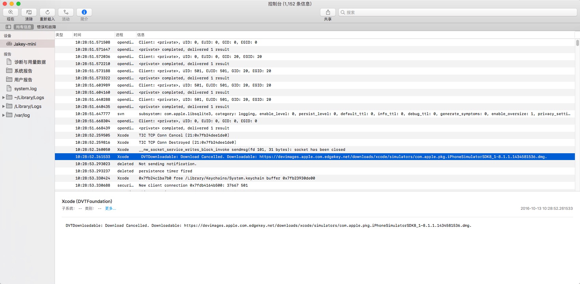The height and width of the screenshot is (284, 580).
Task: Select the Jakey-mini device
Action: [27, 44]
